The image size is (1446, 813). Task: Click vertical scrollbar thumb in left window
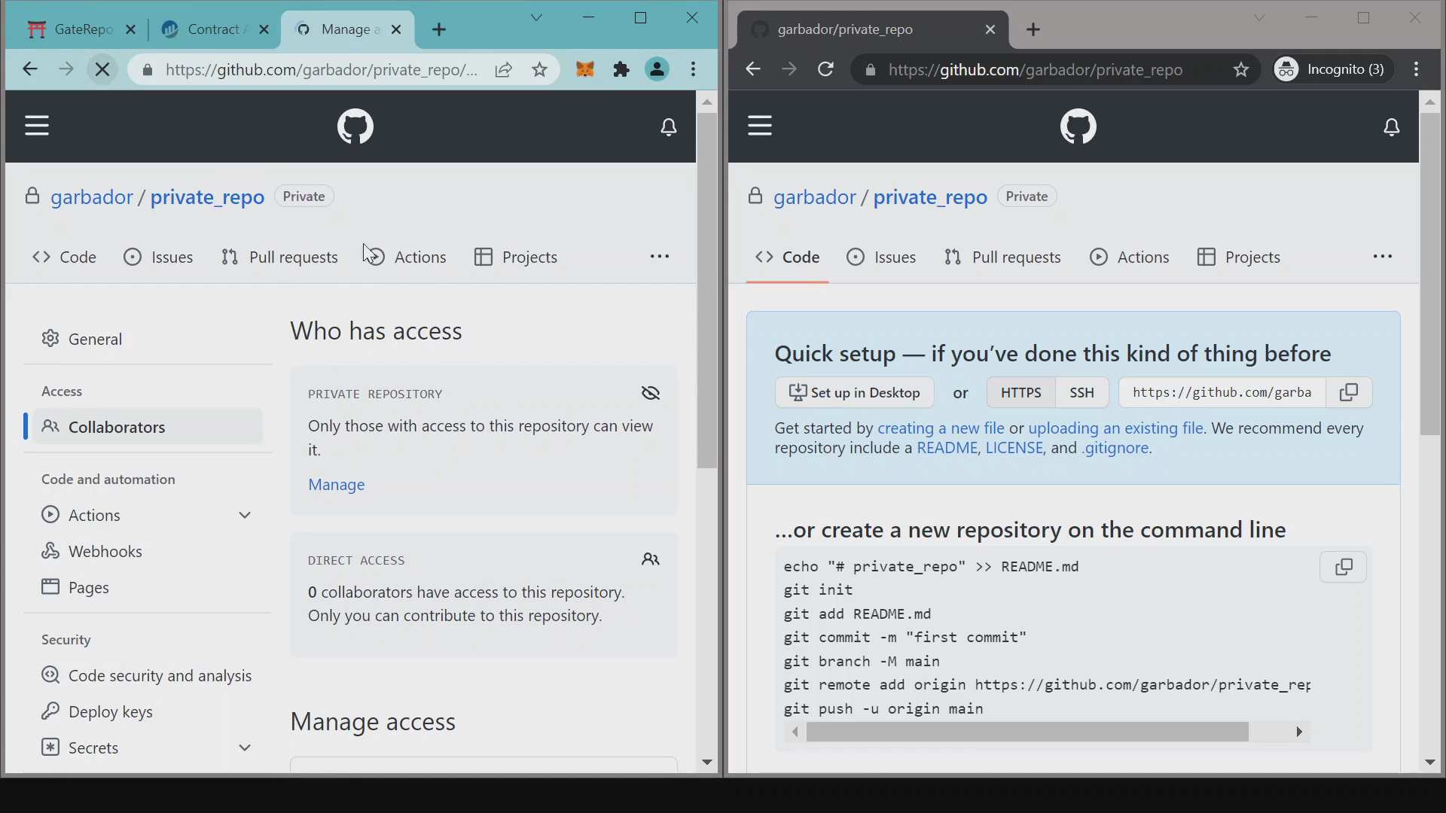point(706,290)
